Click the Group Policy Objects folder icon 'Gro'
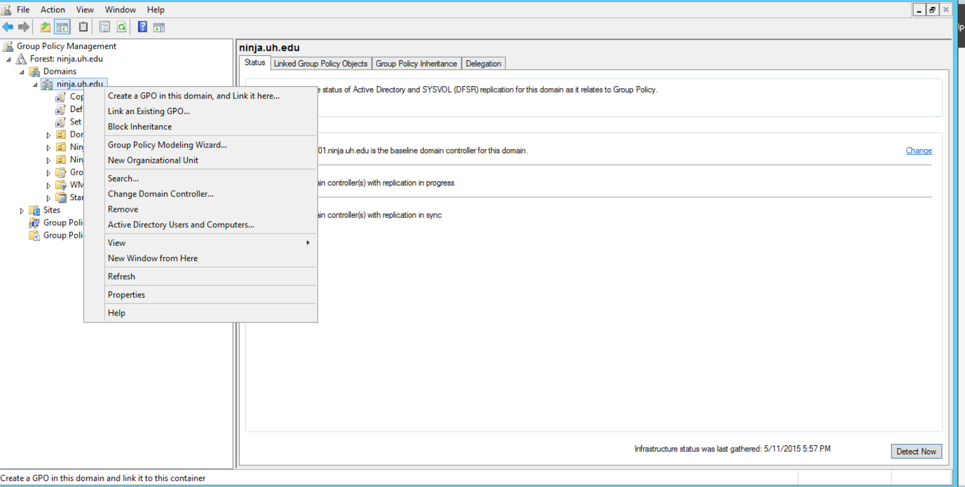Viewport: 965px width, 487px height. (61, 173)
